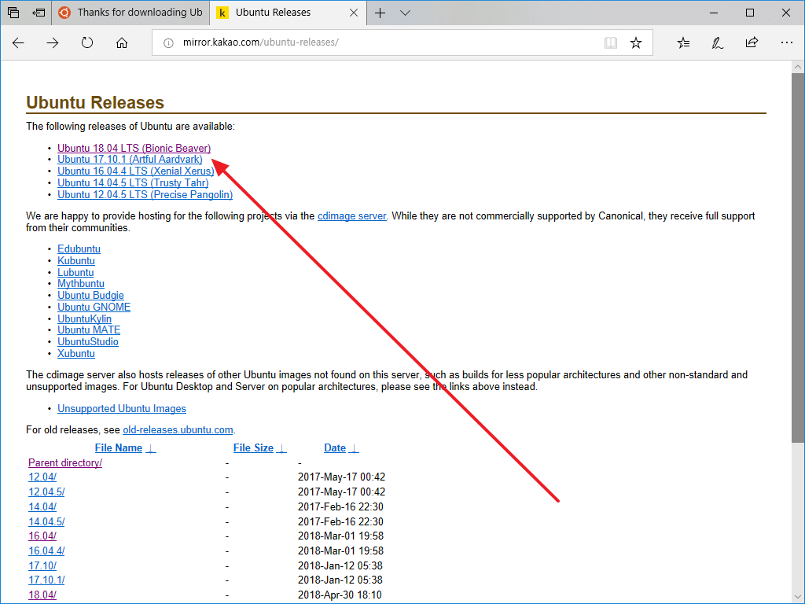
Task: Switch to Thanks for downloading Ubuntu tab
Action: pyautogui.click(x=130, y=13)
